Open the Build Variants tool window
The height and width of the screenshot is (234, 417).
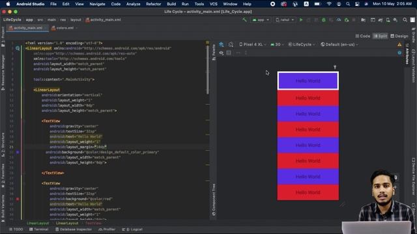(x=3, y=209)
